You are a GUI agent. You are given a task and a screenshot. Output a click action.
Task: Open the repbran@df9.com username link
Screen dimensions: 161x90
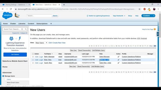click(x=70, y=60)
